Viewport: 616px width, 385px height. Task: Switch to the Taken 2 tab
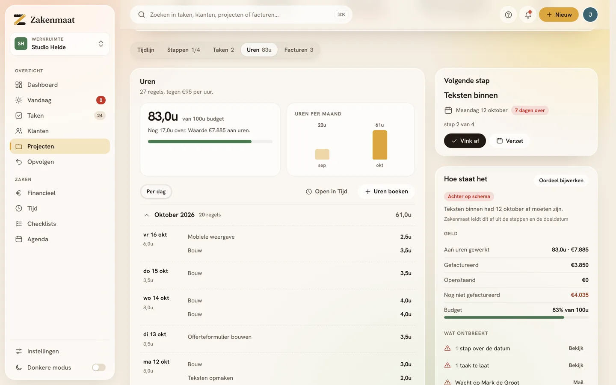click(223, 50)
